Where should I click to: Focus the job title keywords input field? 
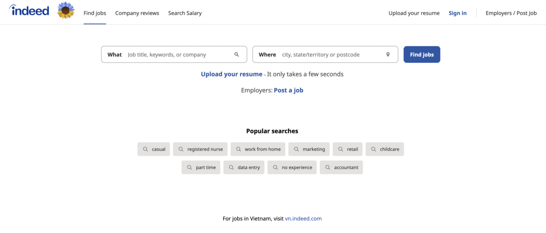tap(177, 55)
